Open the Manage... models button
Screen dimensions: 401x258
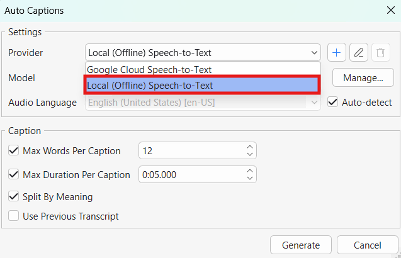point(363,77)
